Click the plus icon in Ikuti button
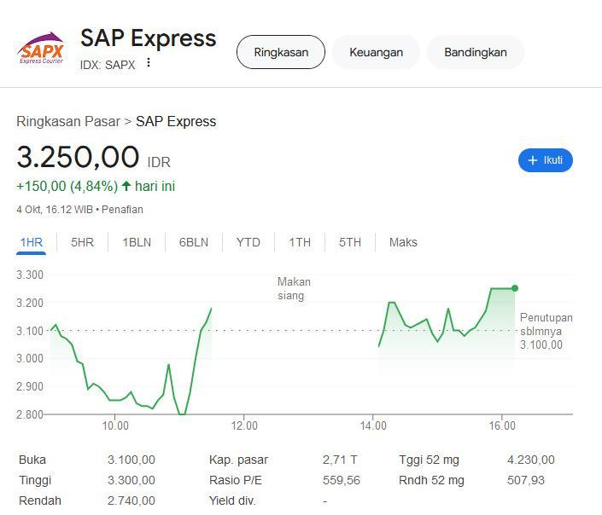The image size is (602, 515). [x=533, y=160]
